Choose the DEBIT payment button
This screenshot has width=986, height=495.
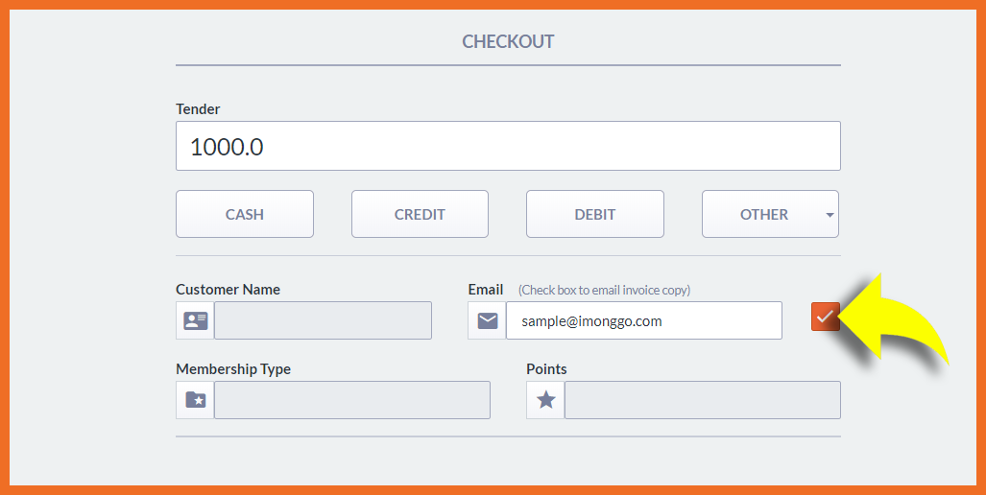594,214
